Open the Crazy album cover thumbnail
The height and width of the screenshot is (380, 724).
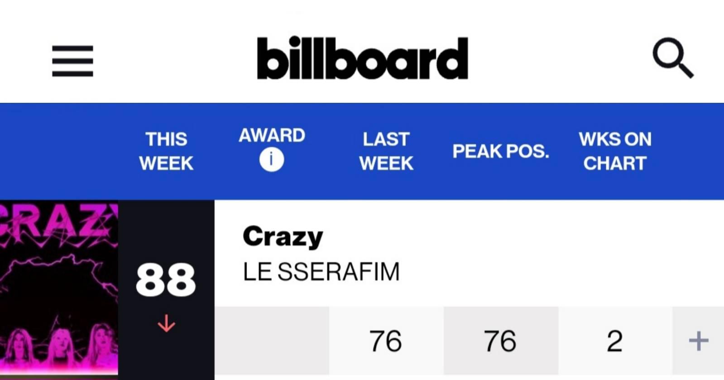59,290
